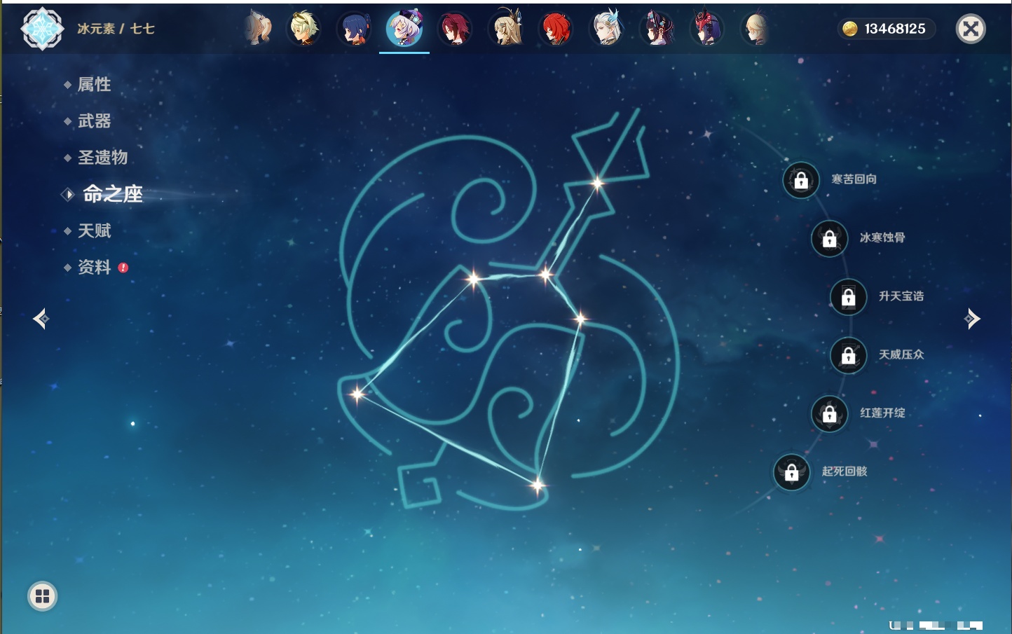Click the 天威压众 constellation label
This screenshot has width=1012, height=634.
coord(901,354)
